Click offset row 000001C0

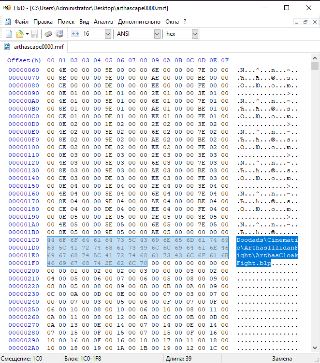click(24, 240)
